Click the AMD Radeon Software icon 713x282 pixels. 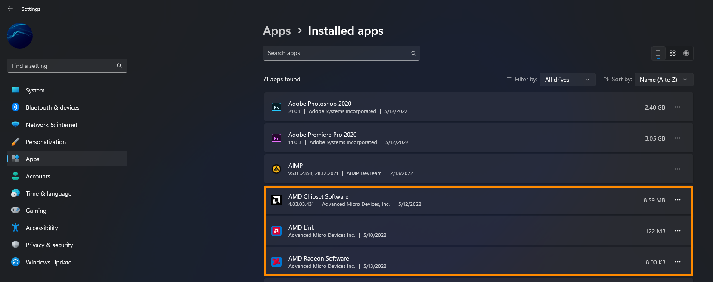(x=276, y=262)
